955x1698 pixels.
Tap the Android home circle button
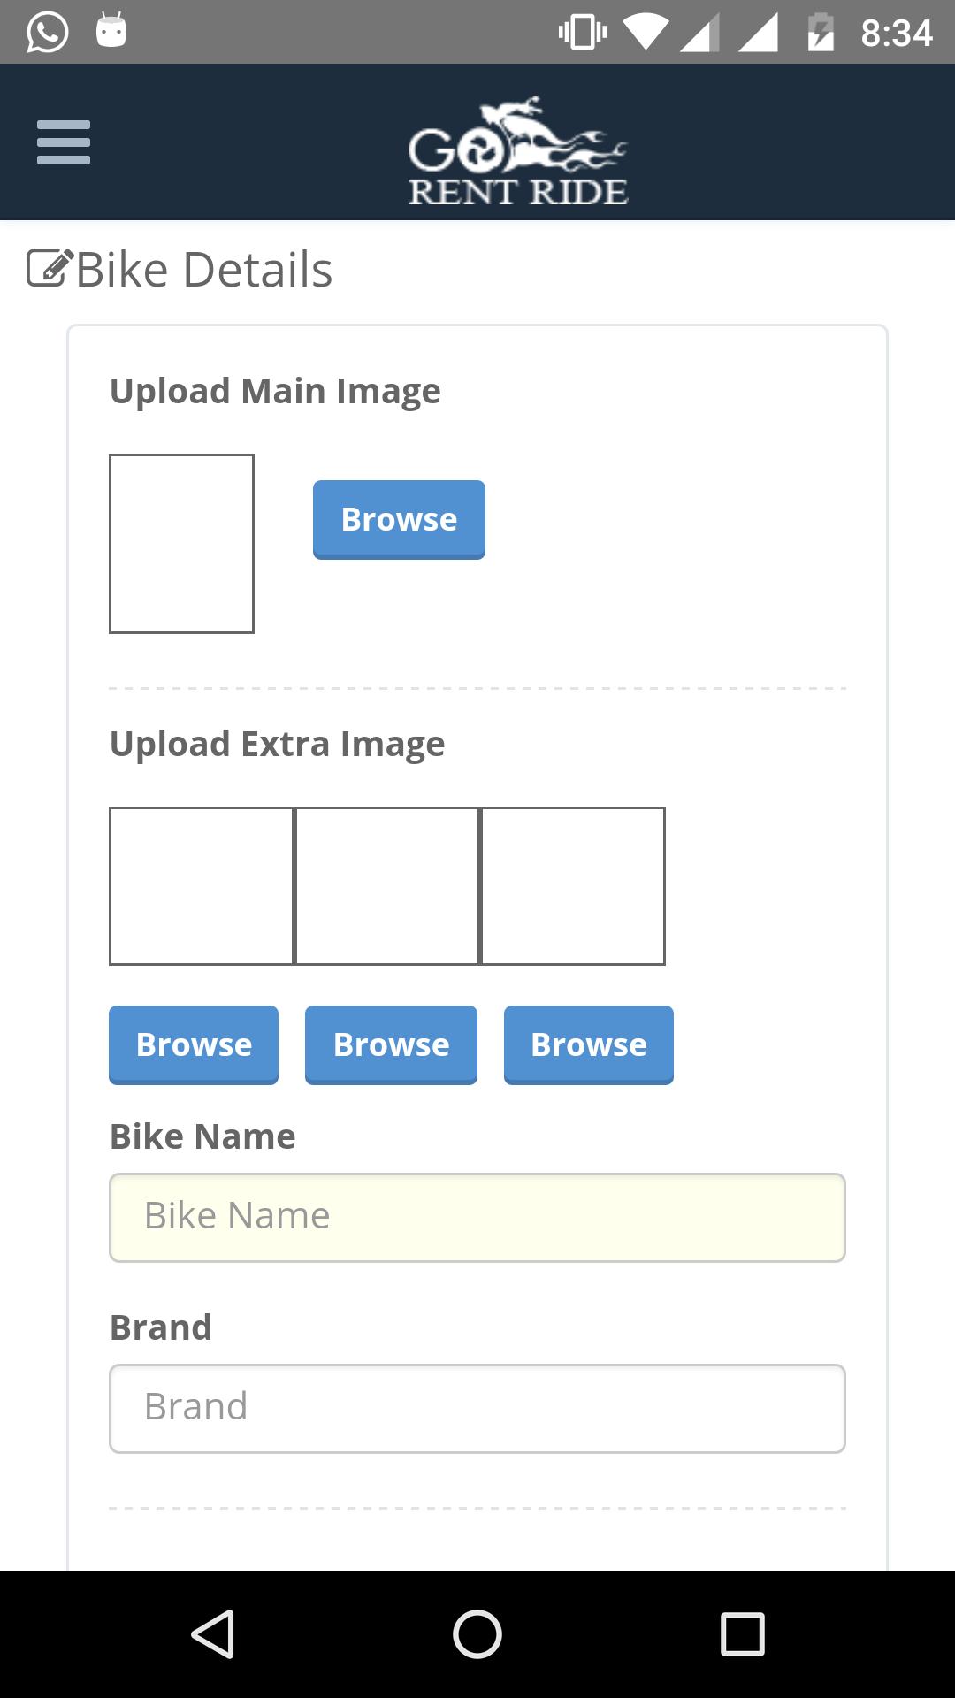click(x=477, y=1633)
